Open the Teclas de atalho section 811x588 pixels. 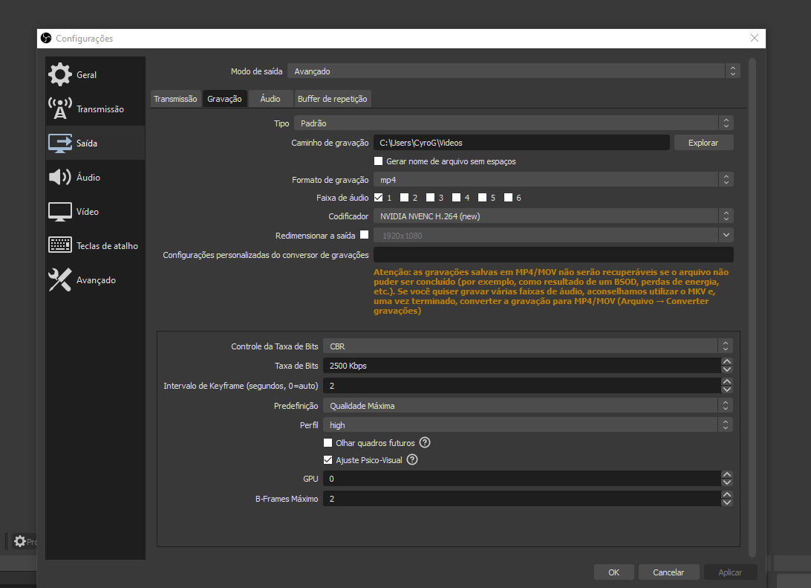(x=95, y=245)
